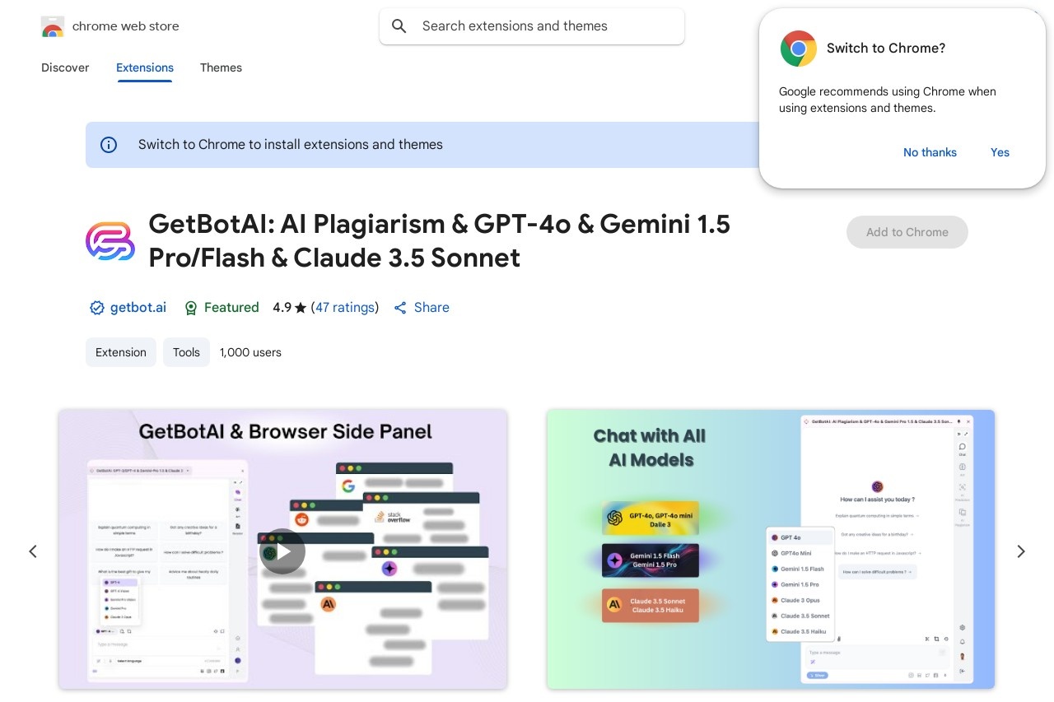Click Switch to Chrome banner message text
Viewport: 1054px width, 702px height.
[291, 145]
